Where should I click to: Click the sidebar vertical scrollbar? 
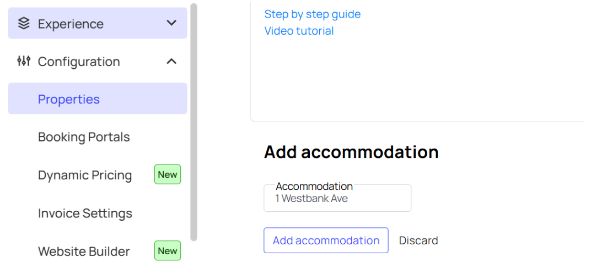pos(194,122)
